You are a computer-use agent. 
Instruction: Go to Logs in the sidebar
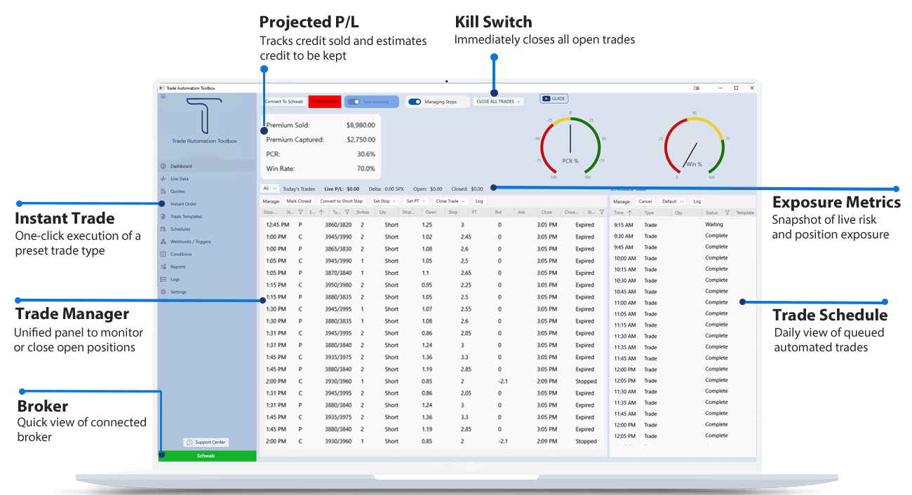[175, 280]
